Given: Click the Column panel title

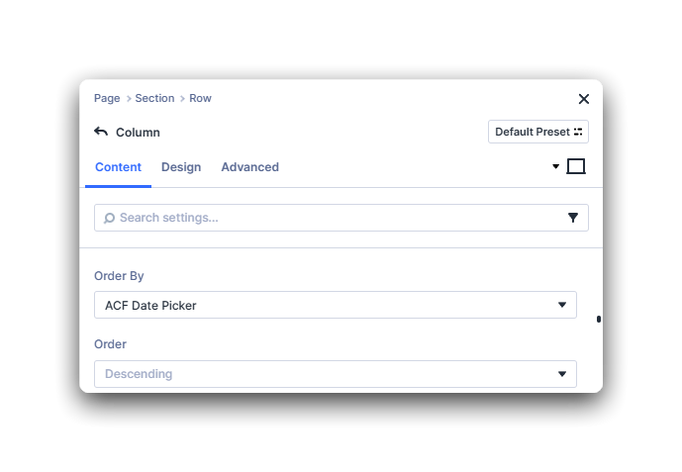Looking at the screenshot, I should (x=138, y=133).
